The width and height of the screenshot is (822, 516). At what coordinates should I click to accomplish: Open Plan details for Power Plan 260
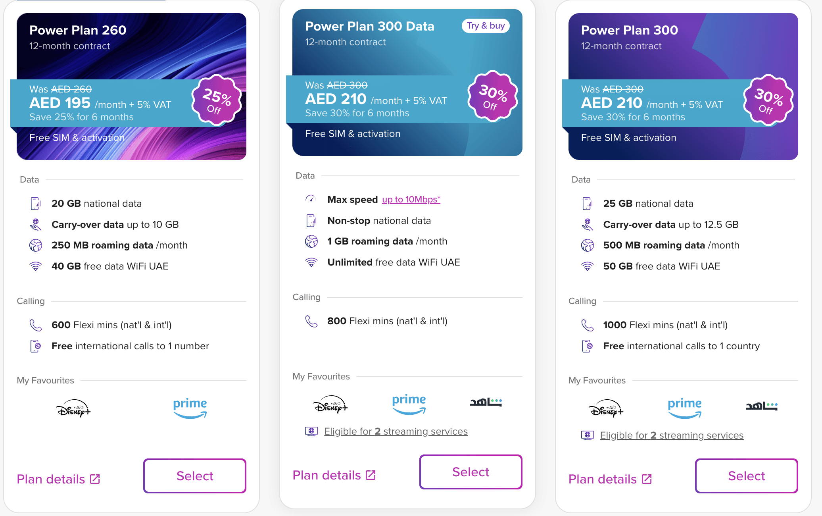tap(58, 479)
